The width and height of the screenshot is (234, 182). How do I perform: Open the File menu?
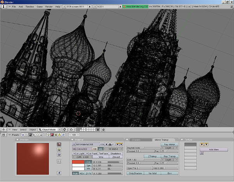[x=14, y=7]
